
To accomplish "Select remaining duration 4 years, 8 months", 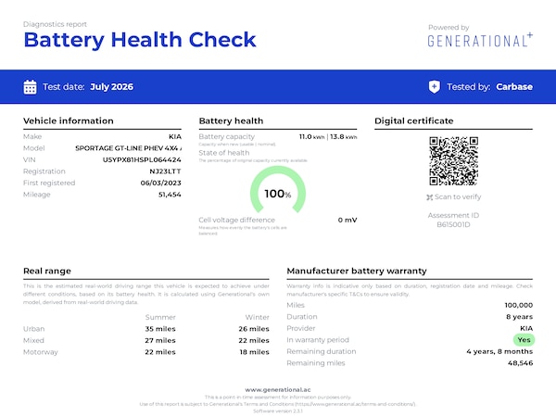I will coord(499,351).
